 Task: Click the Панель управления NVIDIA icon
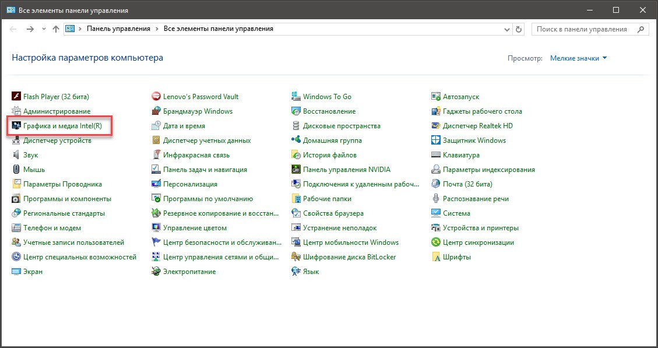point(296,170)
